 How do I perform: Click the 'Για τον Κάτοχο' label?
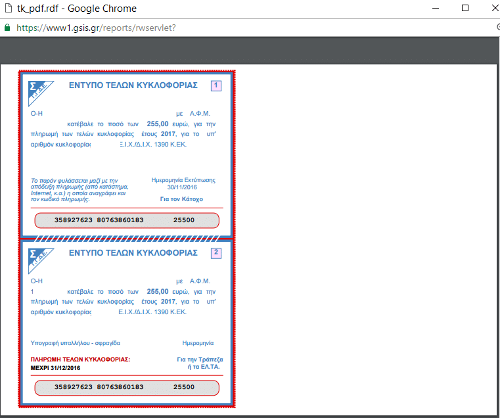coord(181,198)
